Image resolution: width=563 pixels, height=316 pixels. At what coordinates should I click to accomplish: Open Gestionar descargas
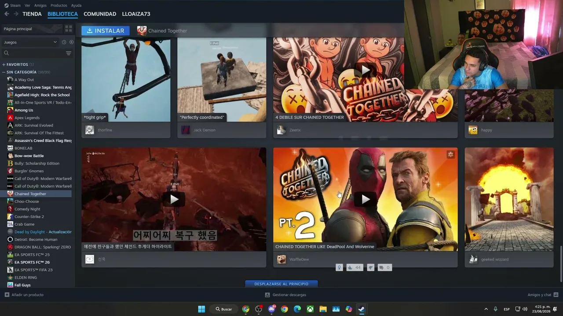coord(285,295)
